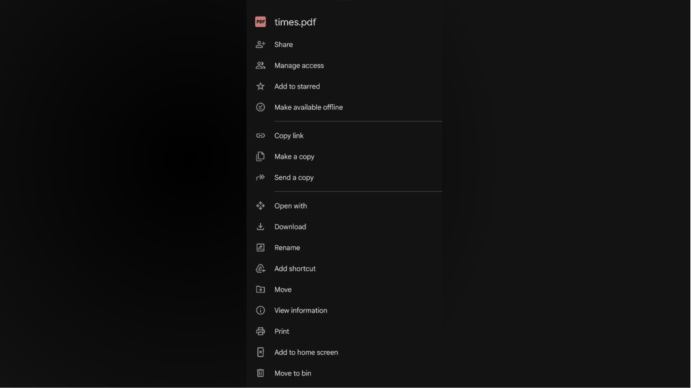Click the info circle icon
Viewport: 691px width, 388px height.
tap(260, 310)
